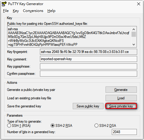Close the PuTTY Key Generator window

[x=139, y=4]
